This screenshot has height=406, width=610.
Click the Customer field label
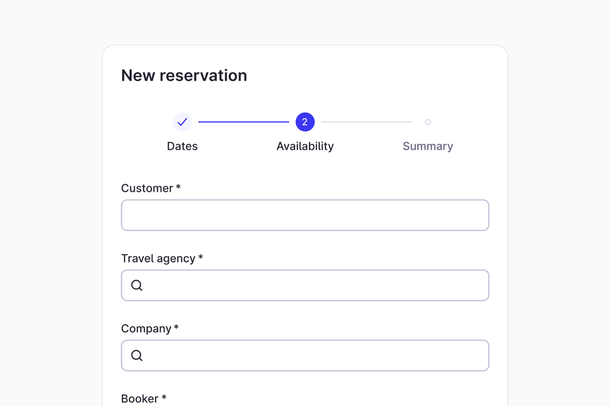pos(147,188)
